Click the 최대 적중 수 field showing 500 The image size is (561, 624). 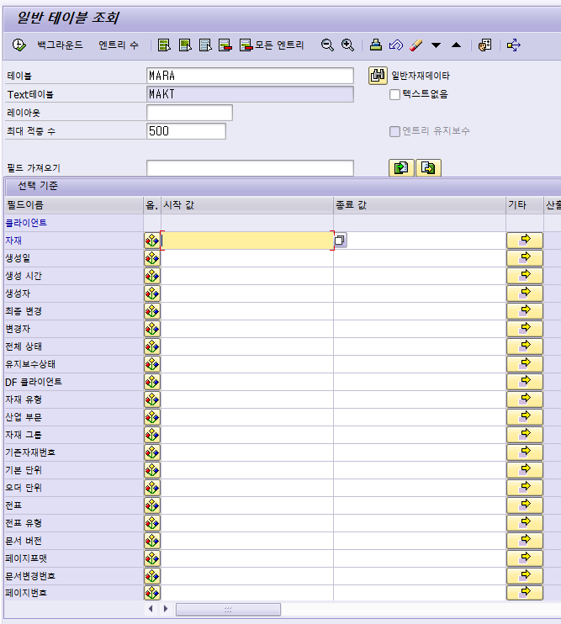[186, 131]
